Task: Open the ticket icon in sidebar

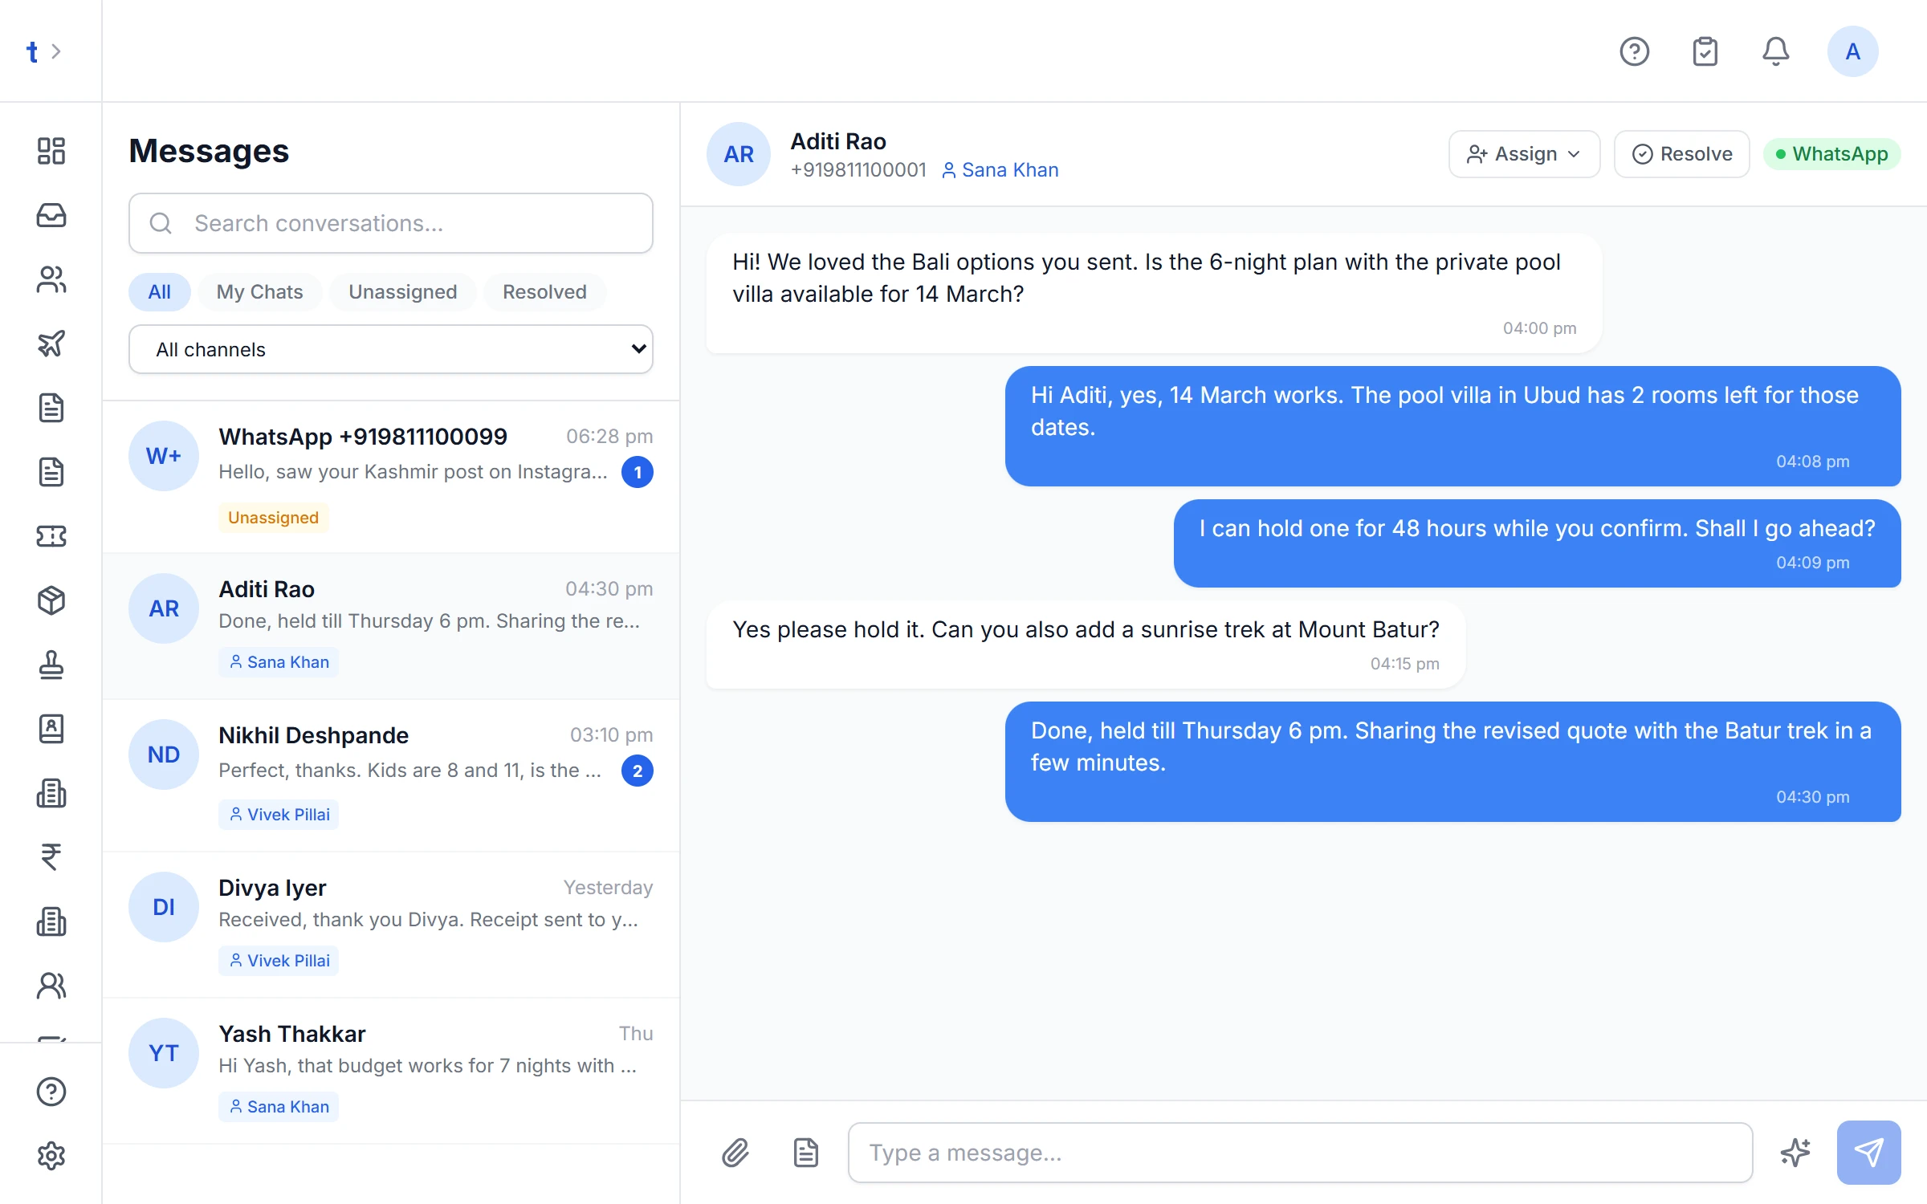Action: (51, 536)
